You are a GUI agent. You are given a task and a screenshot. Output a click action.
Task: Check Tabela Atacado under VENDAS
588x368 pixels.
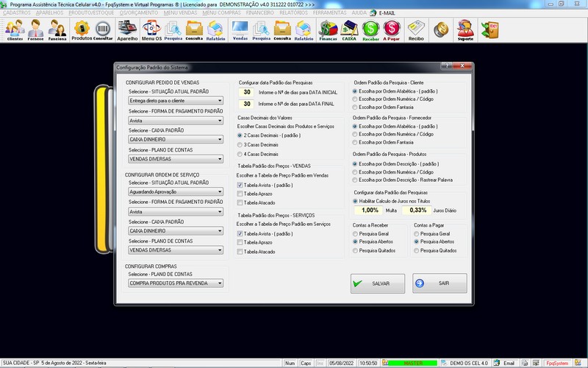240,203
